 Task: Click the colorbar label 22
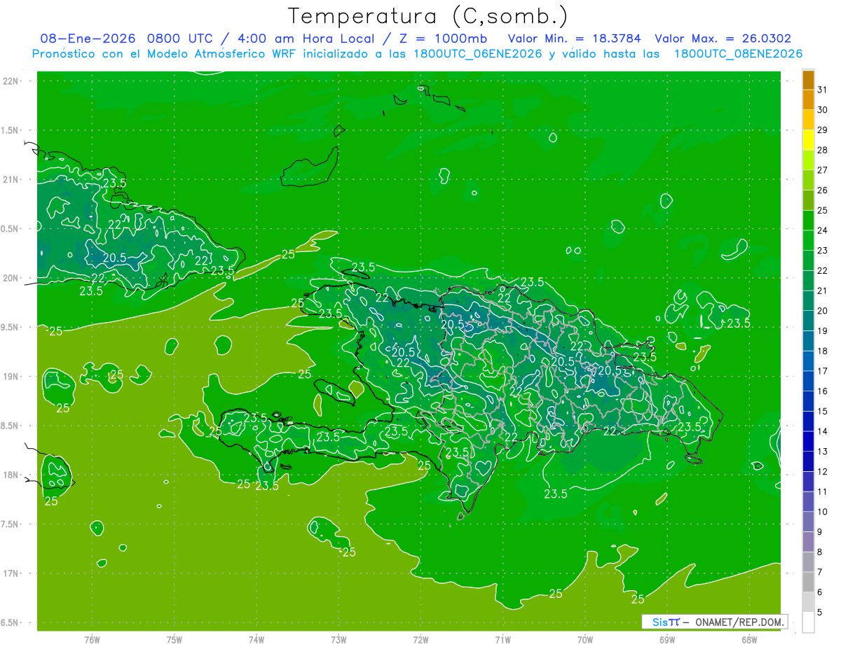point(823,270)
